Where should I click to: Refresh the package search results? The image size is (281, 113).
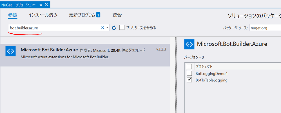[114, 28]
